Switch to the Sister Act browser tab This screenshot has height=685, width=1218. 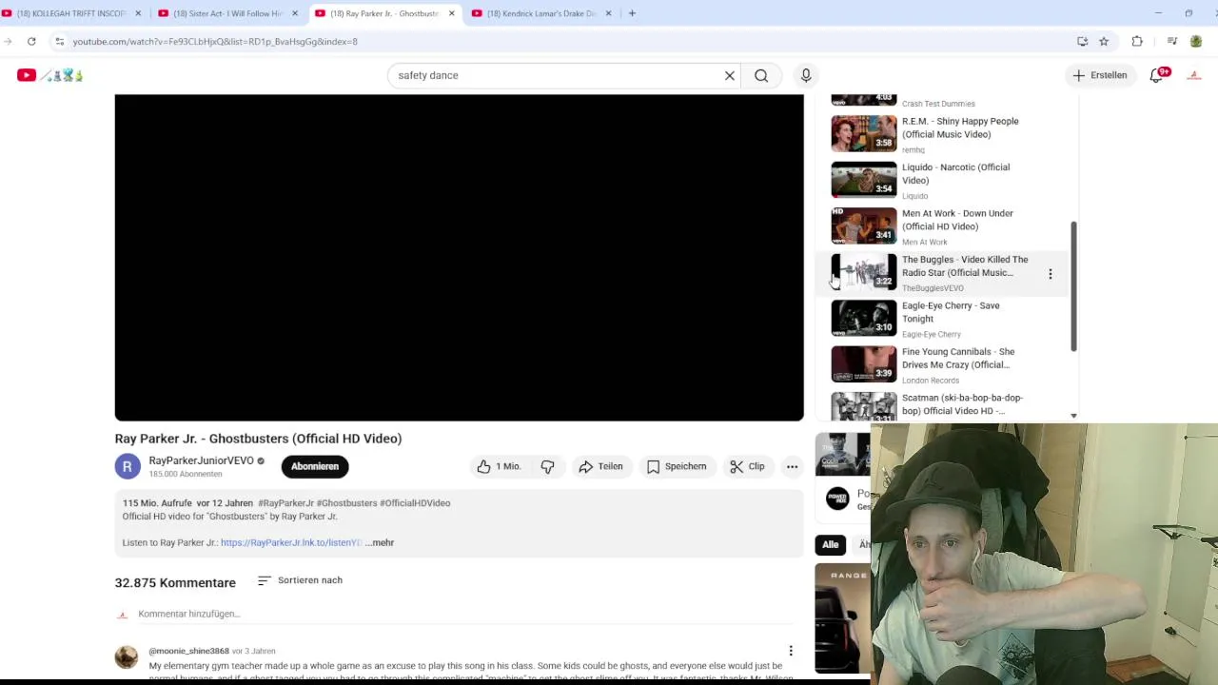tap(227, 13)
